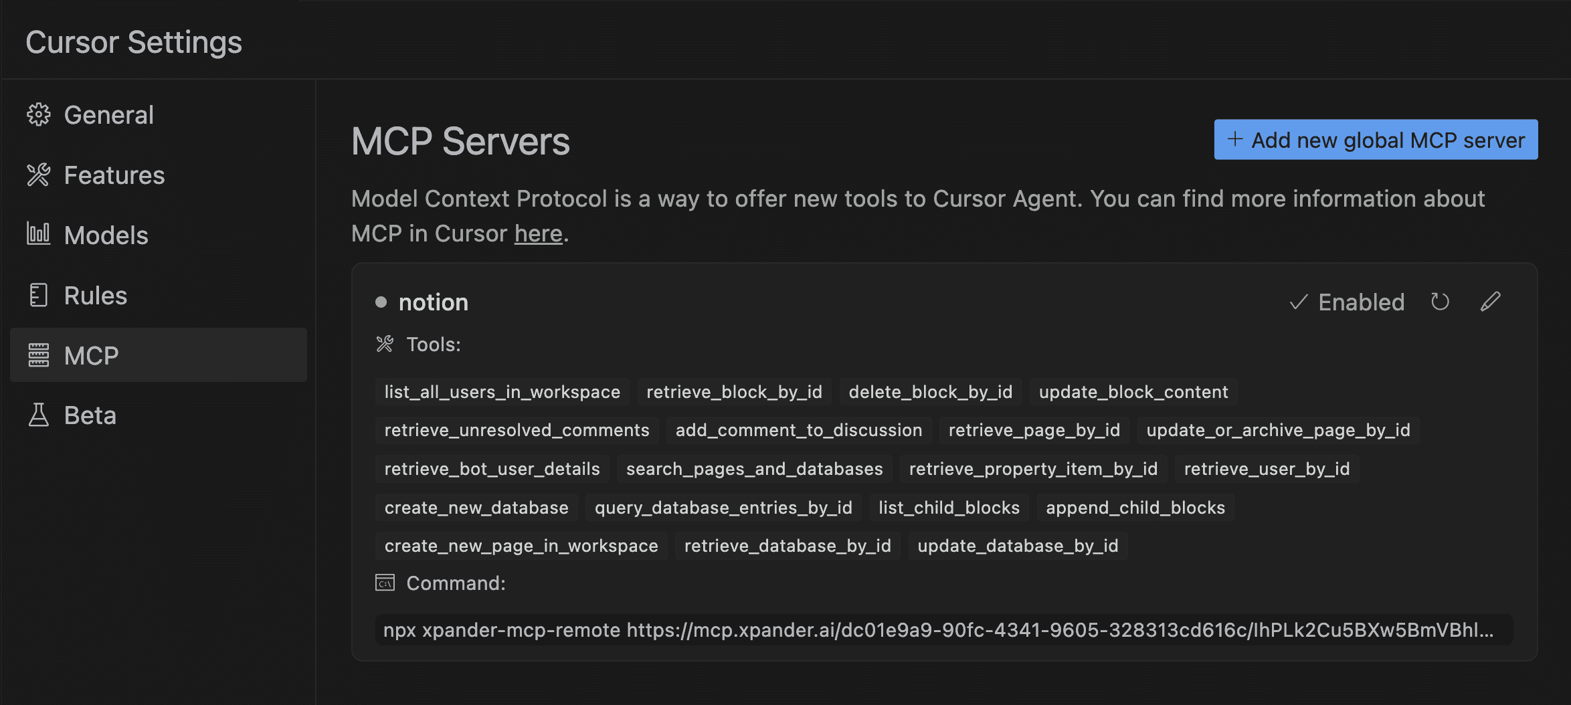Viewport: 1571px width, 705px height.
Task: Click the retrieve_property_item_by_id tool chip
Action: tap(1034, 469)
